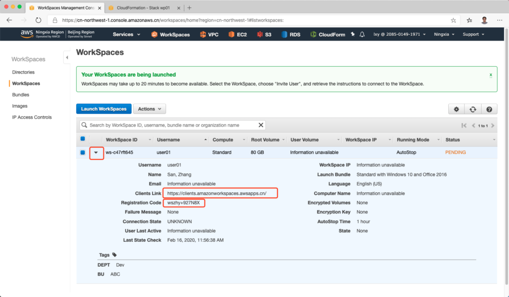Screen dimensions: 509x297
Task: Click the pin shortcut icon in navbar
Action: tap(353, 34)
